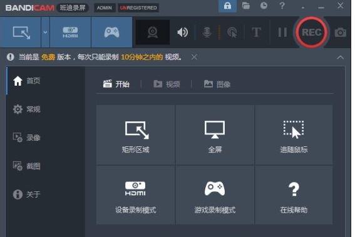The width and height of the screenshot is (355, 237).
Task: Open the screen recording mode dropdown arrow
Action: 45,33
